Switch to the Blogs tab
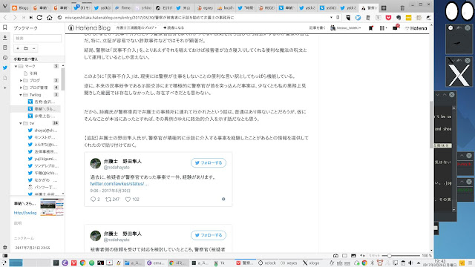Image resolution: width=475 pixels, height=267 pixels. tap(21, 8)
